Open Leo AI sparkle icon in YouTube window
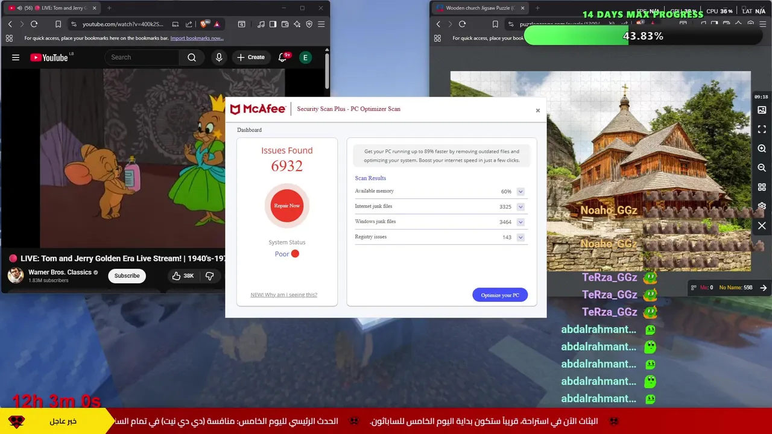The image size is (772, 434). pyautogui.click(x=297, y=24)
